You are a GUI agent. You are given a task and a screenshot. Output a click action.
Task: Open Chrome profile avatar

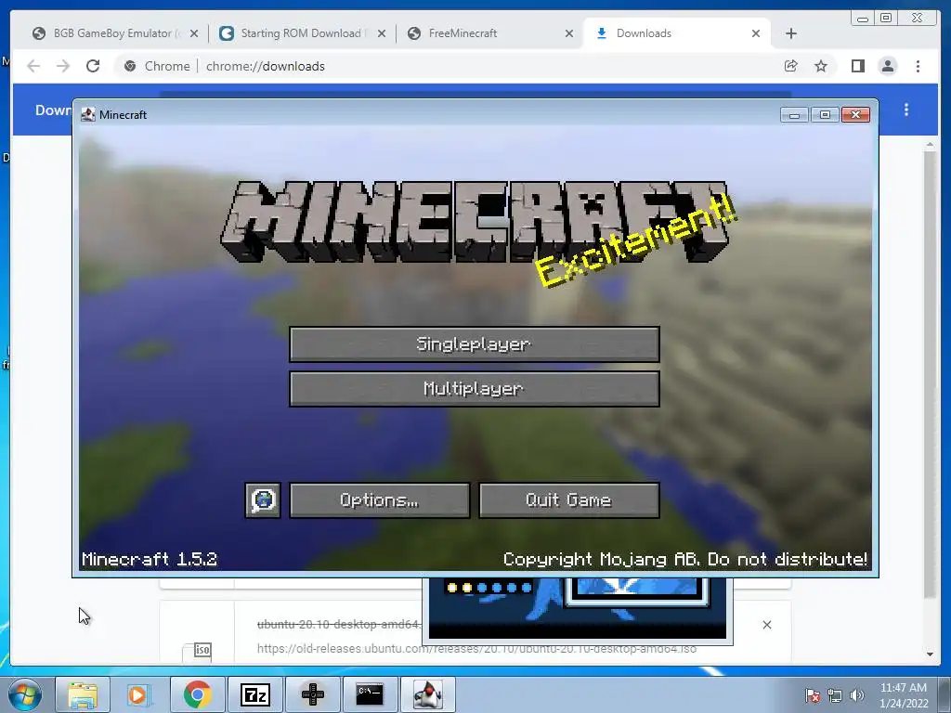[x=887, y=66]
